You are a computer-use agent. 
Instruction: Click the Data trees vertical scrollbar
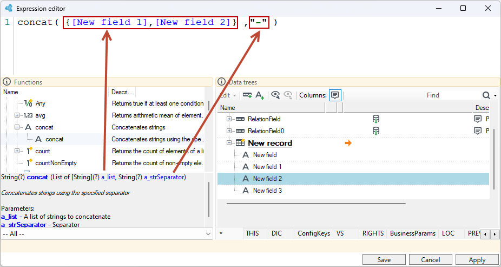[x=494, y=159]
